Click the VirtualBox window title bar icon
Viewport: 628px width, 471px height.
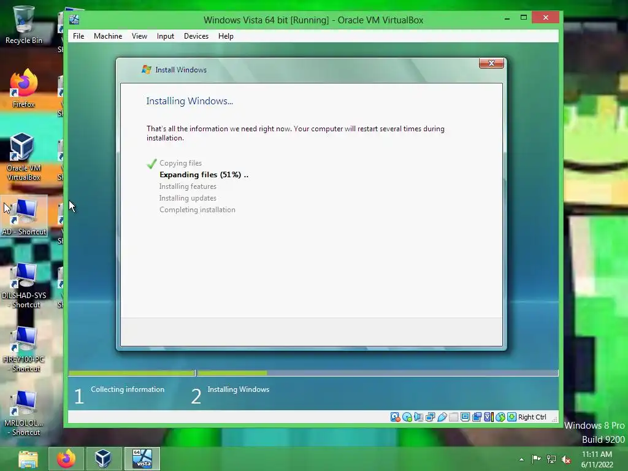(74, 20)
